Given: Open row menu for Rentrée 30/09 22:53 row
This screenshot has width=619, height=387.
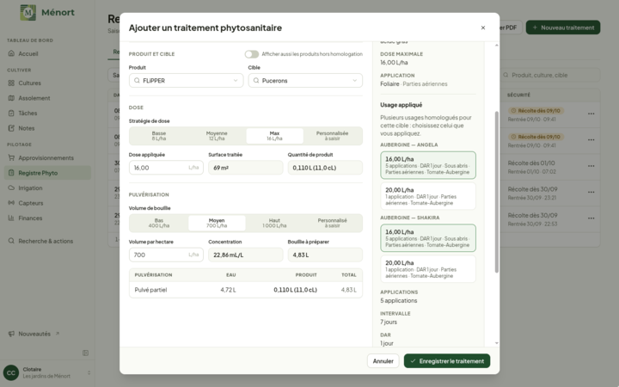Looking at the screenshot, I should coord(591,218).
